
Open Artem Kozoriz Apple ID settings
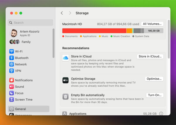pyautogui.click(x=30, y=33)
